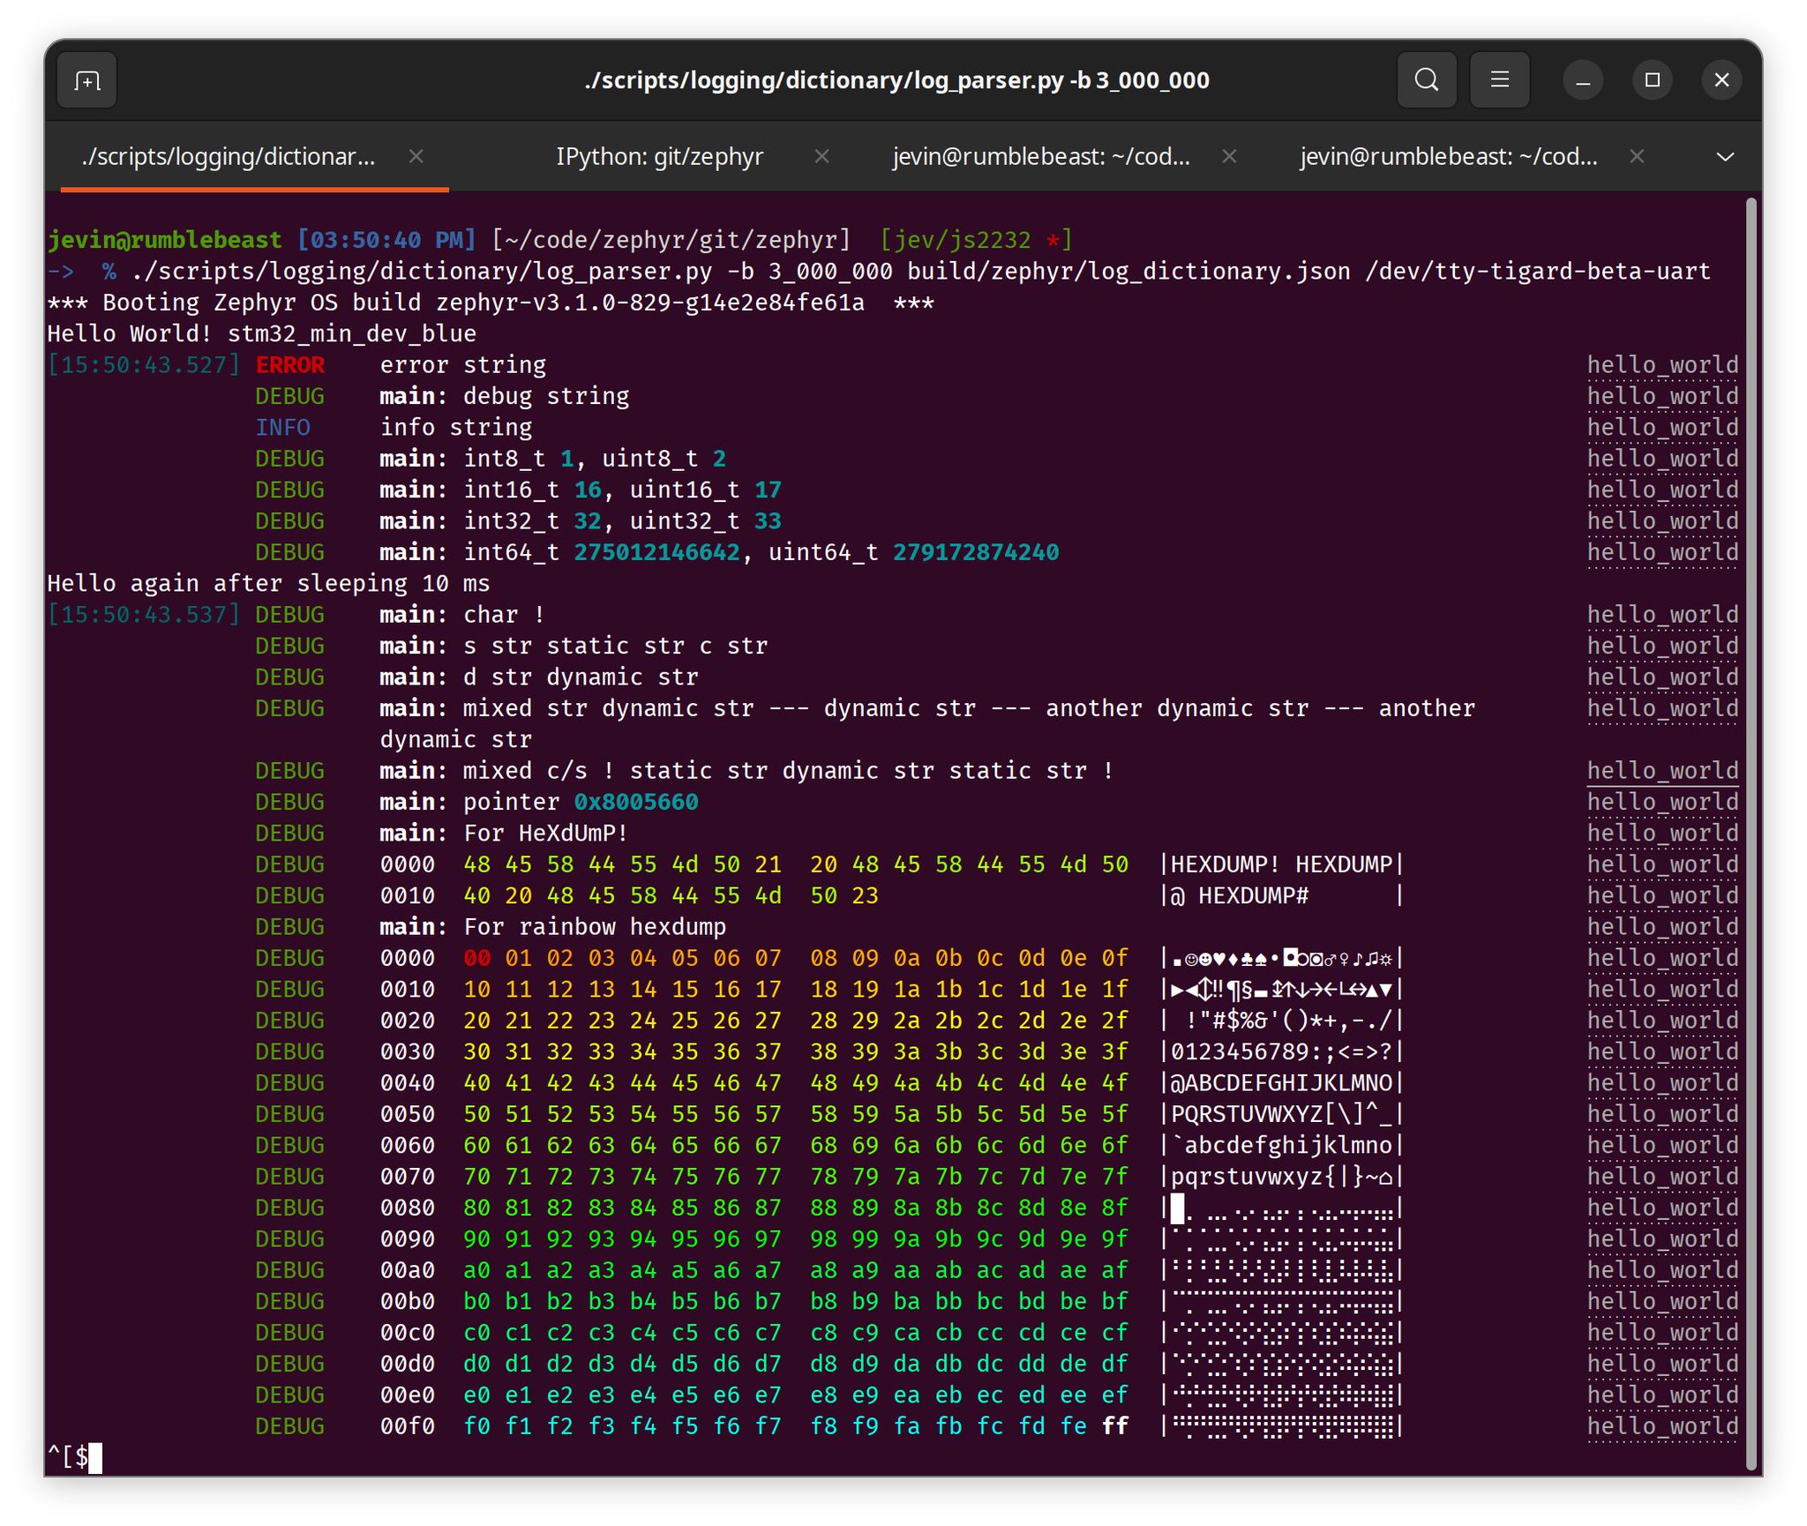The height and width of the screenshot is (1526, 1807).
Task: Select the ./scripts/logging/dictionary tab
Action: coord(229,156)
